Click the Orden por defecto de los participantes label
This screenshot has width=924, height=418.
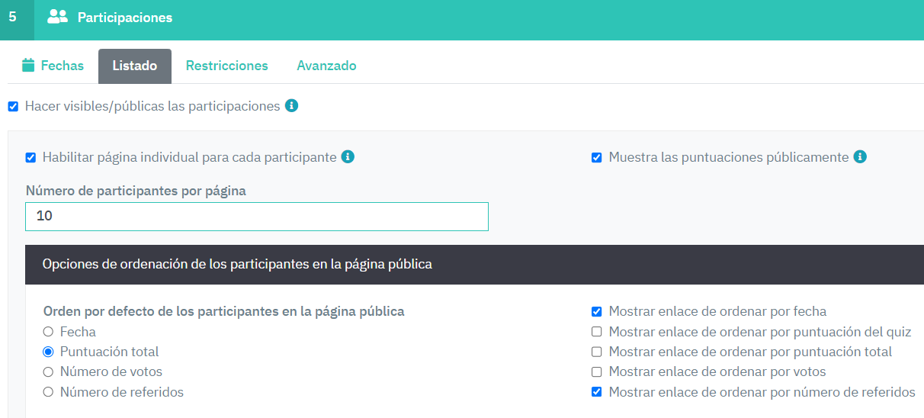[224, 311]
